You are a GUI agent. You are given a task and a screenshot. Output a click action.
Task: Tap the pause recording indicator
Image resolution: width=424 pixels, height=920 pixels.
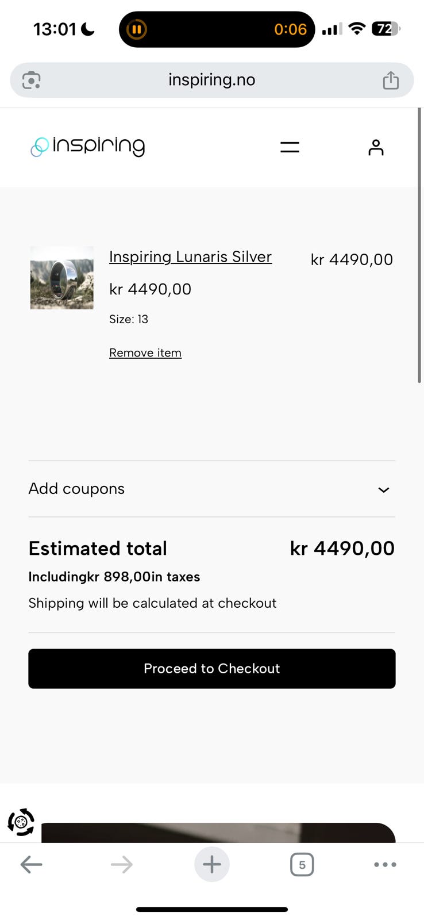tap(137, 29)
